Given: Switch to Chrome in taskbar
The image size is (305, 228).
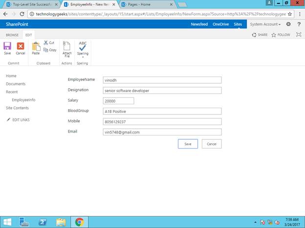Looking at the screenshot, I should pos(79,222).
